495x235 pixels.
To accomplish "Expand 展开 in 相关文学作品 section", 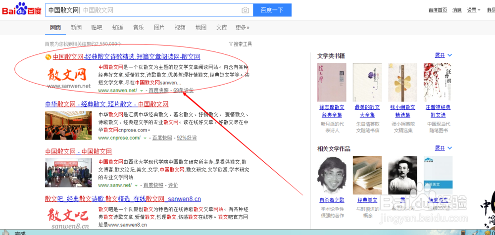I will click(x=443, y=148).
